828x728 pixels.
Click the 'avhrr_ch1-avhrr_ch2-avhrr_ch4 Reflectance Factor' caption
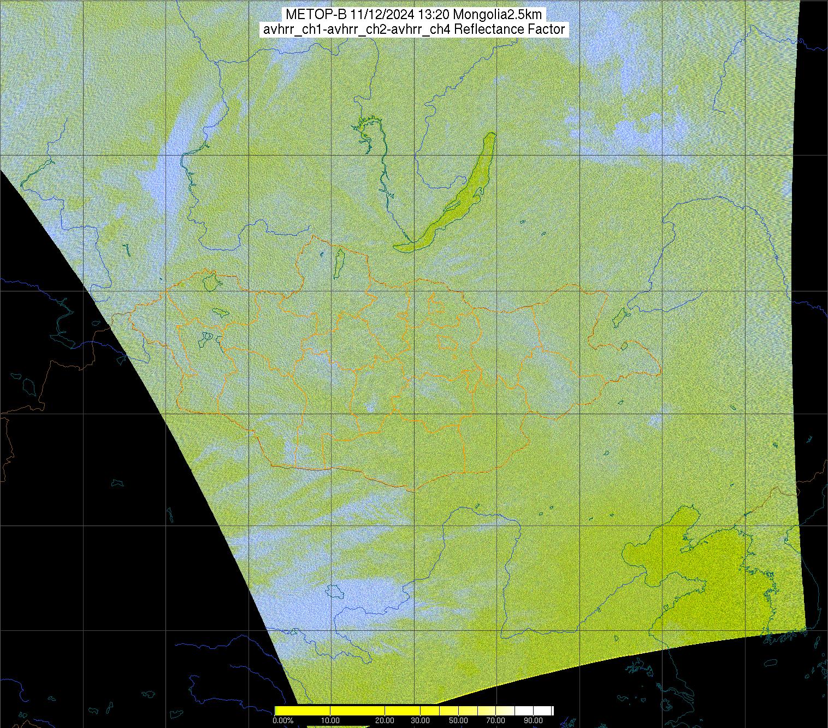click(413, 29)
